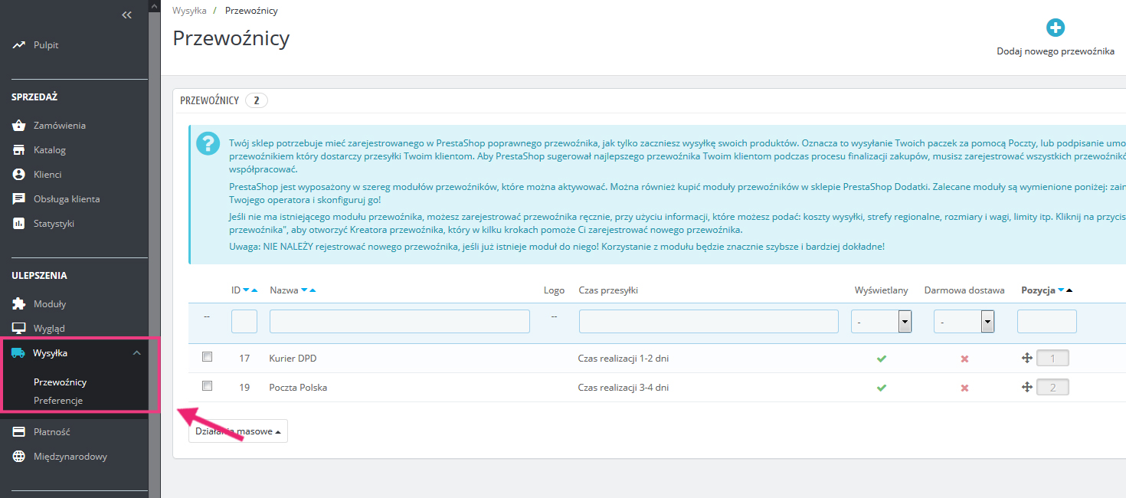Click the drag handle for Kurier DPD position
Image resolution: width=1126 pixels, height=498 pixels.
[1027, 358]
